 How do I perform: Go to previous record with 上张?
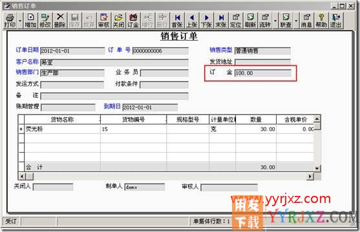[x=192, y=21]
